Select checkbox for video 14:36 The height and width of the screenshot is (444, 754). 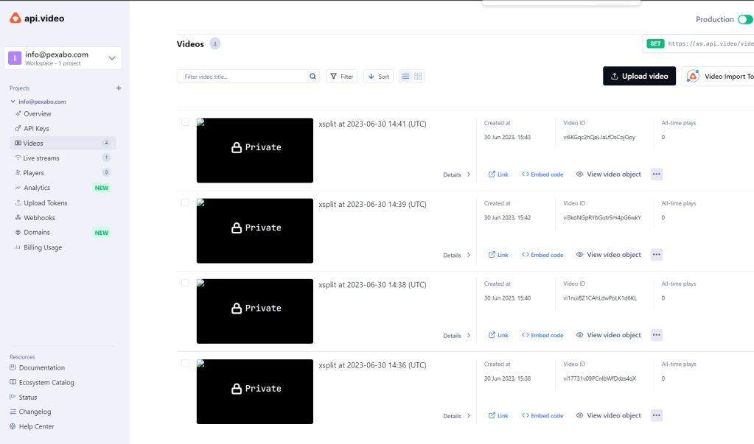pos(185,363)
